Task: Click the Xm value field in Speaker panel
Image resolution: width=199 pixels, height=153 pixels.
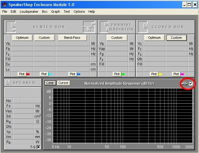Action: [x=23, y=137]
